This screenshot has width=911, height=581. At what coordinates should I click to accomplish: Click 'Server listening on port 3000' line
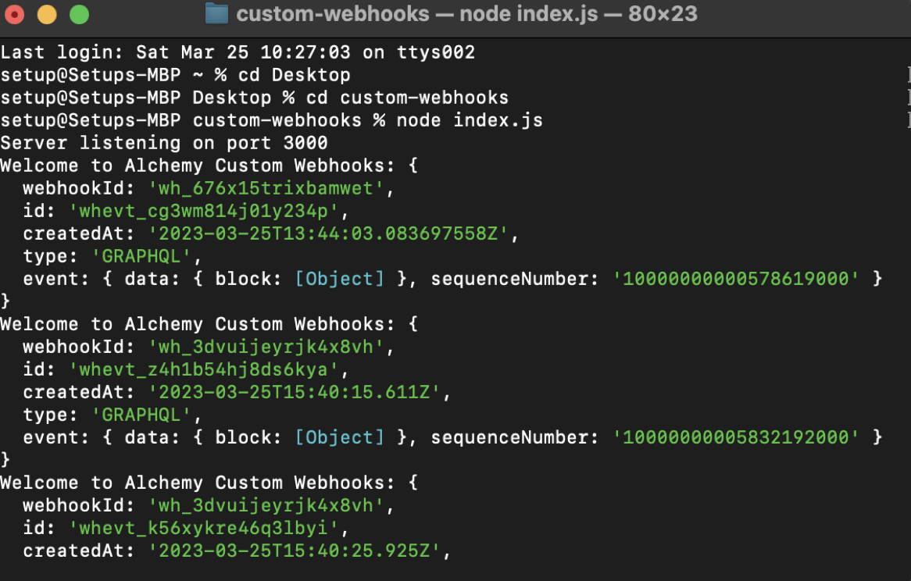[164, 143]
